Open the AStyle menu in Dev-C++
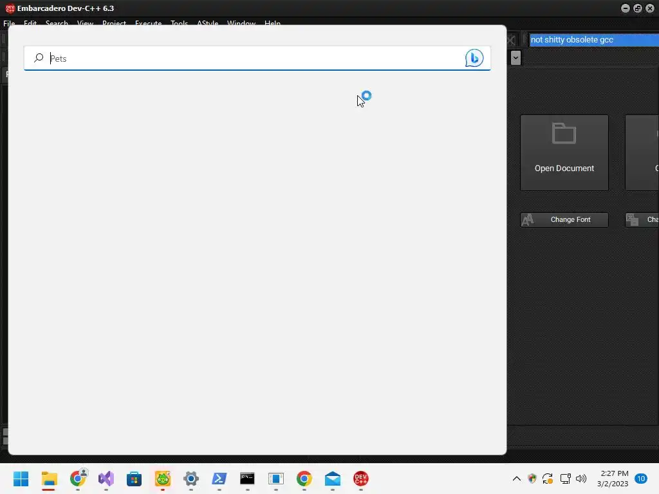This screenshot has height=494, width=659. (208, 24)
